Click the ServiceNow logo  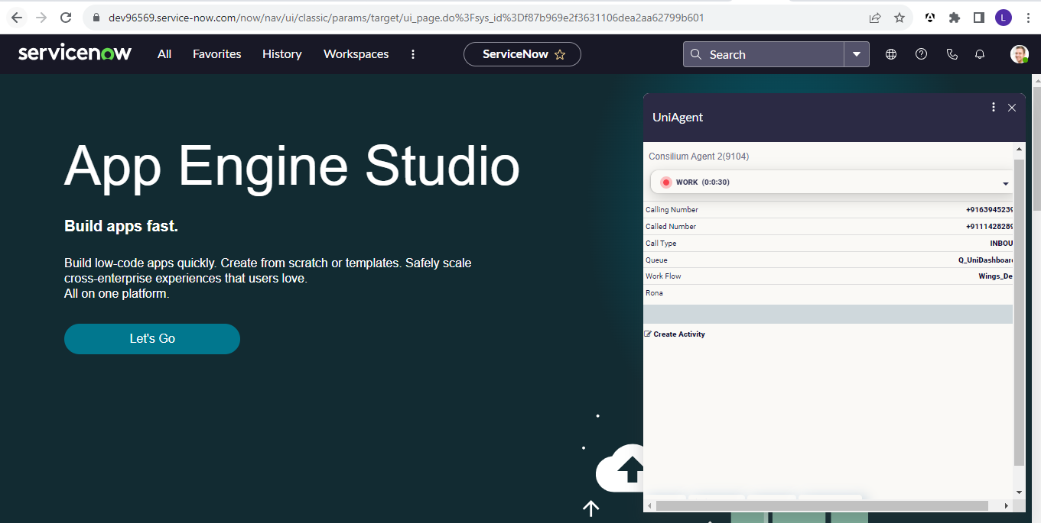(x=75, y=53)
